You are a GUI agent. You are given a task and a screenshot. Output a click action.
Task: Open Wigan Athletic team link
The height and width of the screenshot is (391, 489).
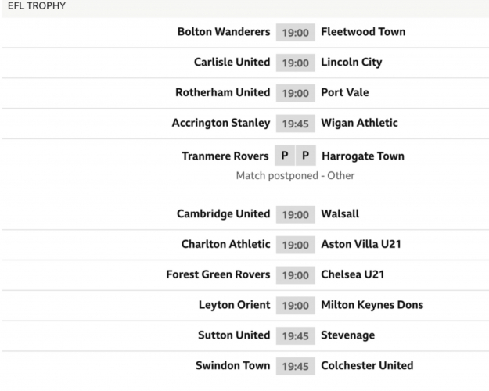click(359, 123)
